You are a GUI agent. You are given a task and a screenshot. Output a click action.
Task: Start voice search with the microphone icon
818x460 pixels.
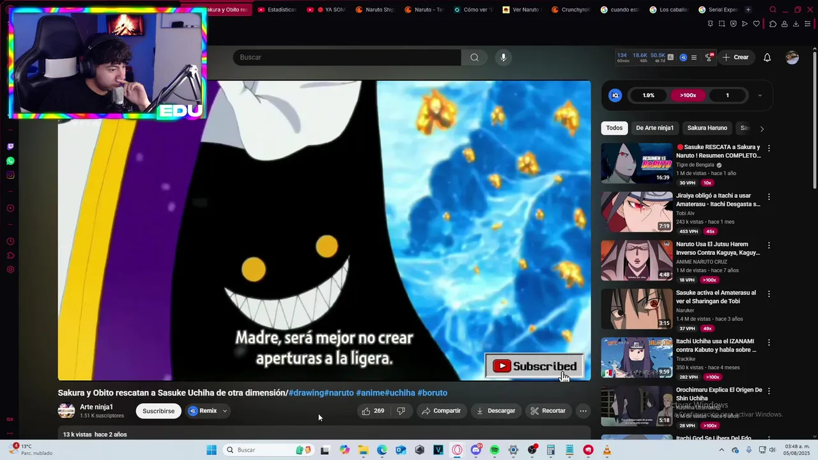(504, 57)
